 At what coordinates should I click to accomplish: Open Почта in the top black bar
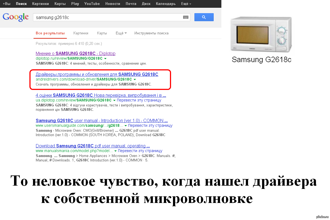pos(131,4)
